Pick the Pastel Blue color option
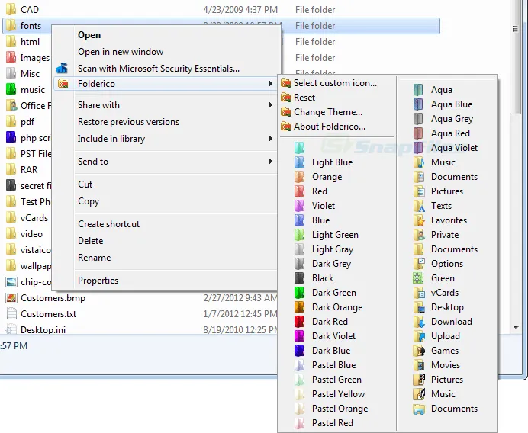This screenshot has height=433, width=528. click(x=333, y=364)
